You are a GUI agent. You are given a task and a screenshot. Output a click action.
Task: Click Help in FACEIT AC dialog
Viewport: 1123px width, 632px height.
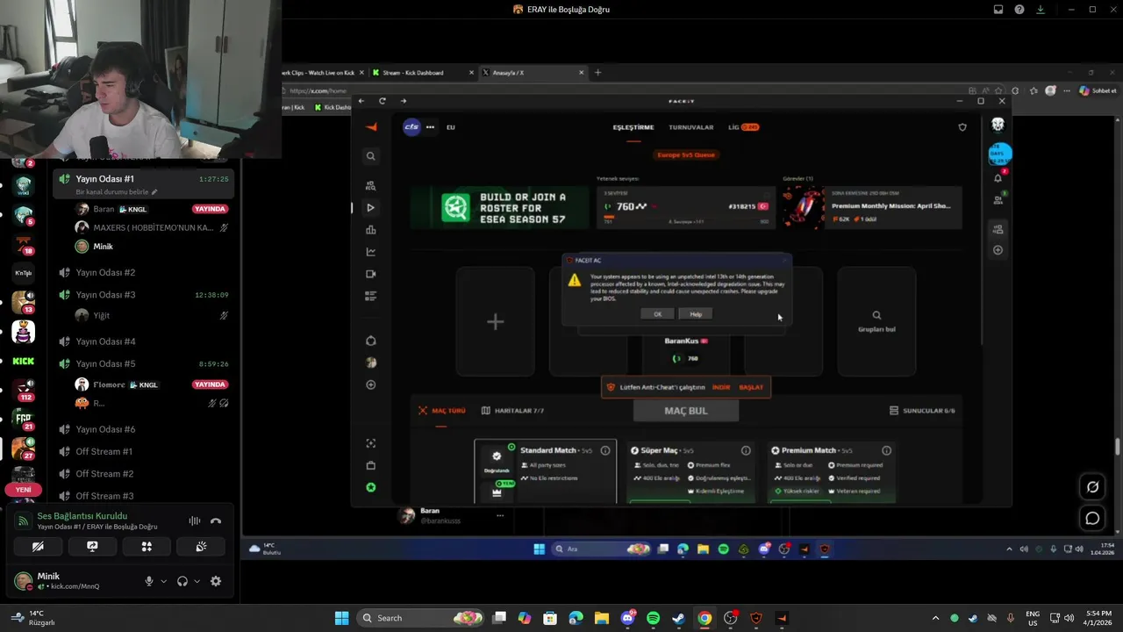tap(696, 314)
